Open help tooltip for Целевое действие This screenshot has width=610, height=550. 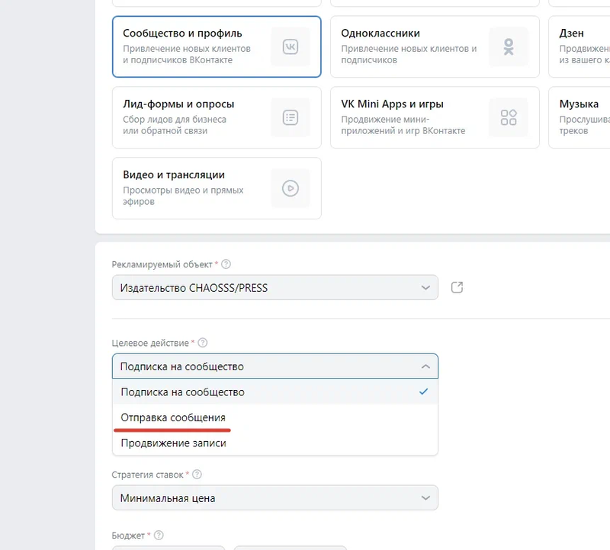(203, 343)
